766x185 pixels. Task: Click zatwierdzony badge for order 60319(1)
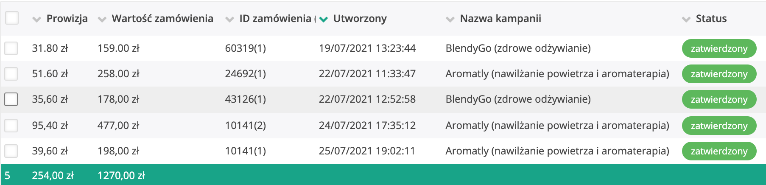pyautogui.click(x=719, y=48)
